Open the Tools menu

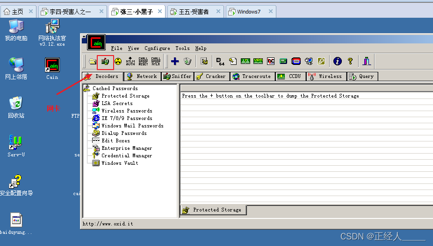(182, 48)
